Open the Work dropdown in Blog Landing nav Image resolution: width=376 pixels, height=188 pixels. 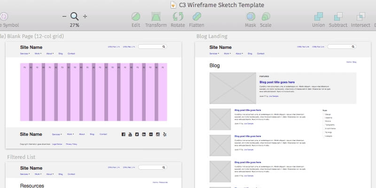[x=227, y=54]
